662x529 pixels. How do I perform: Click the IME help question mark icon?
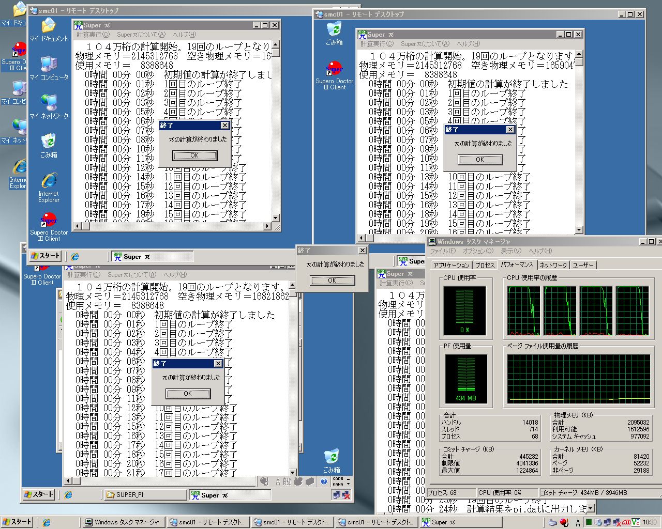click(x=324, y=481)
